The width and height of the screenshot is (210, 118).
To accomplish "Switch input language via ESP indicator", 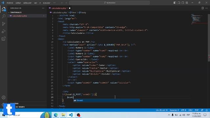I will coord(188,115).
